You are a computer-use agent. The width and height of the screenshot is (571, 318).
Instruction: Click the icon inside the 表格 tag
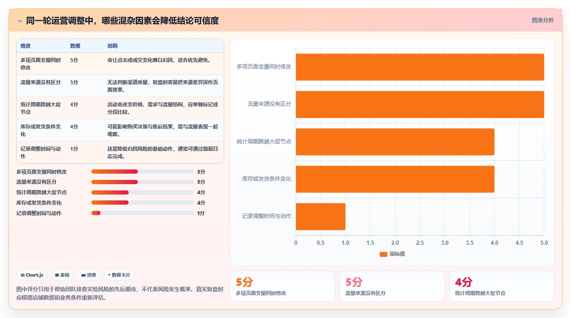pyautogui.click(x=57, y=275)
